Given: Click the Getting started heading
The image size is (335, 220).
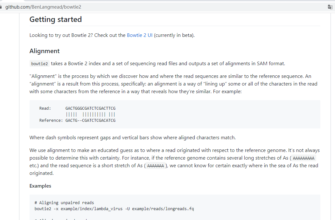Looking at the screenshot, I should [x=56, y=19].
